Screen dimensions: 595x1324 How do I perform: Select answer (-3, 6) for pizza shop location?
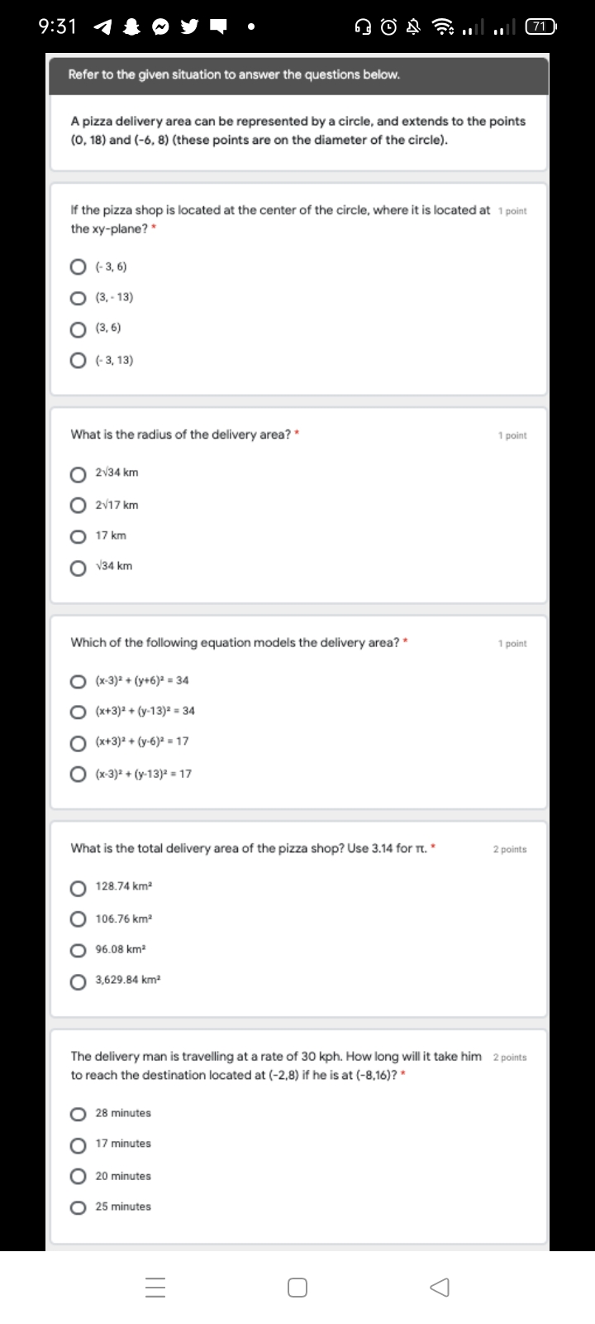coord(78,266)
